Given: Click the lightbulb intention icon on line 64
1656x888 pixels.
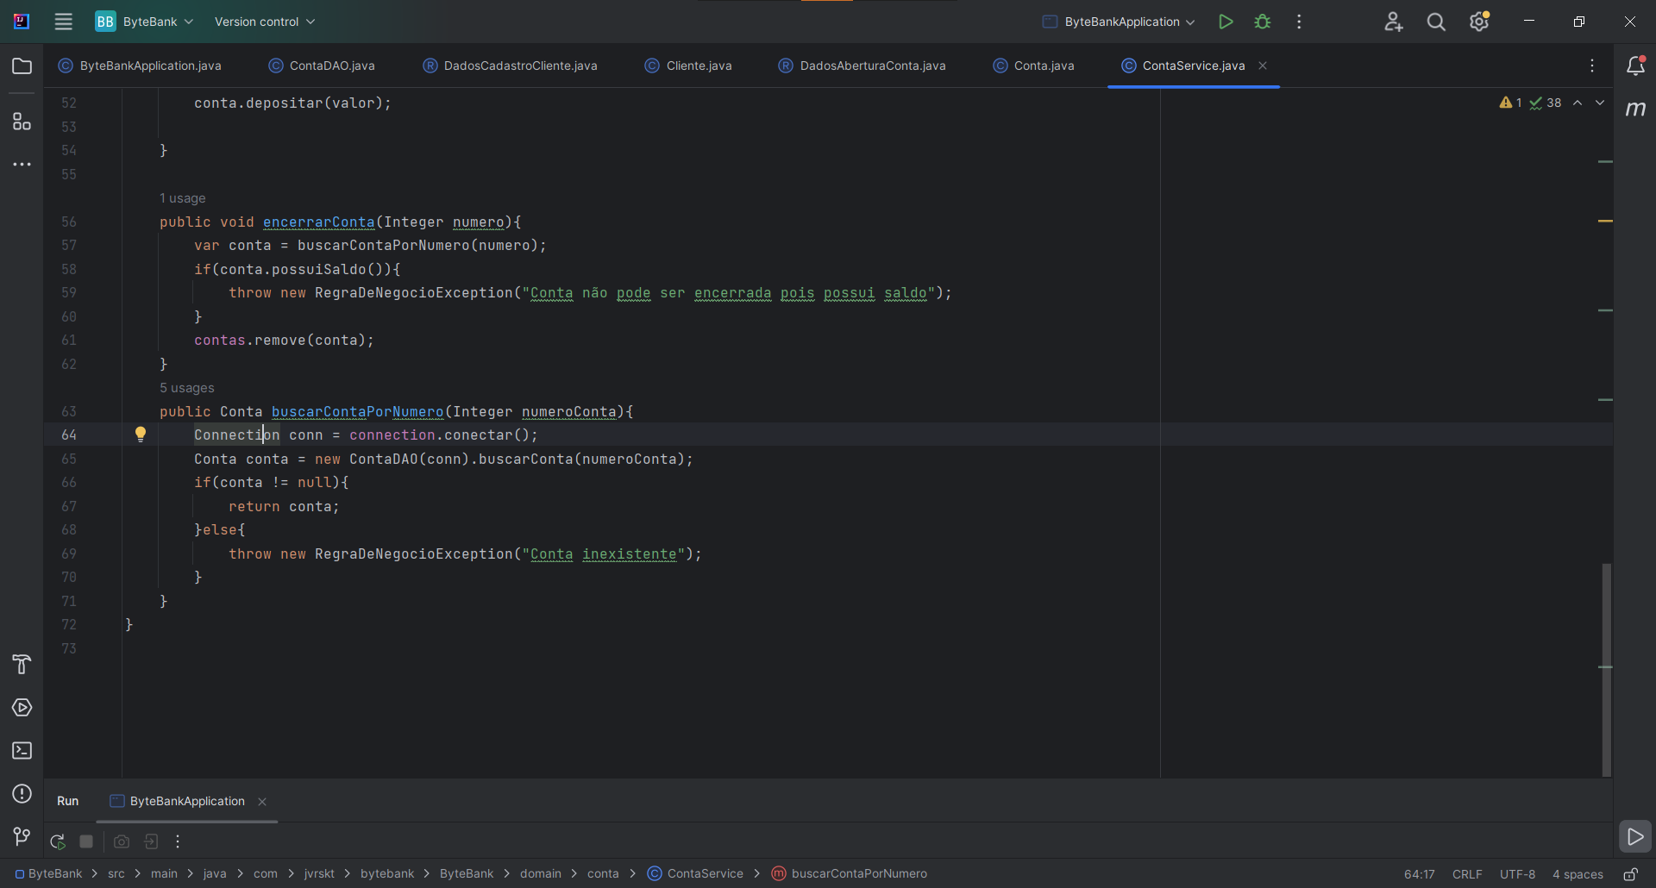Looking at the screenshot, I should pyautogui.click(x=141, y=435).
